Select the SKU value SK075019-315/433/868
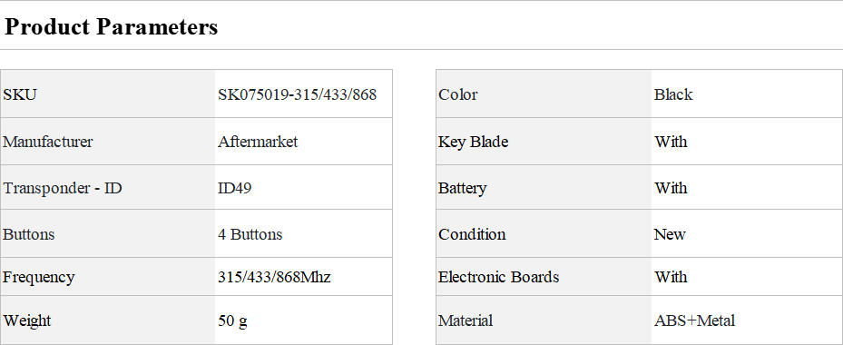 (298, 94)
